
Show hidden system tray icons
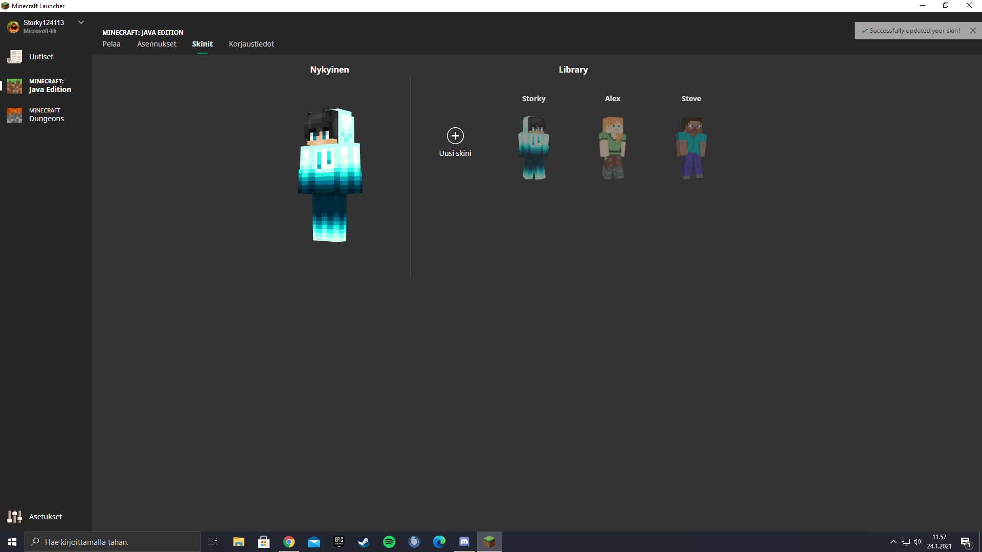click(x=893, y=542)
